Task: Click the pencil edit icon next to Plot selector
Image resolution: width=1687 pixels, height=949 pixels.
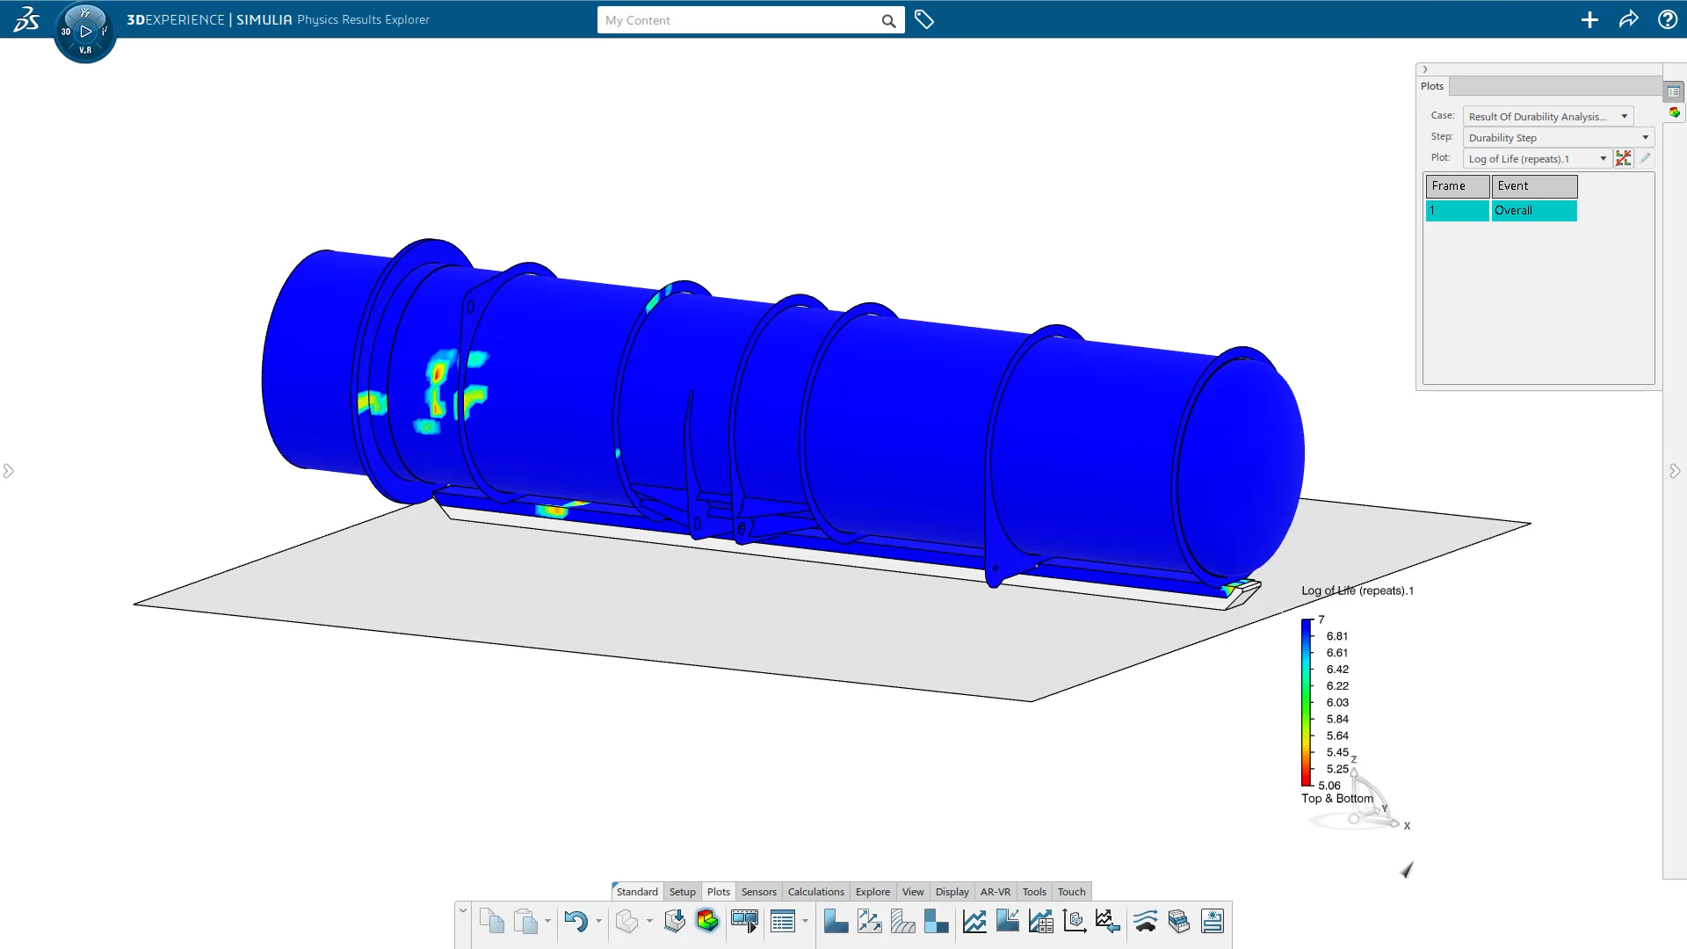Action: pyautogui.click(x=1645, y=158)
